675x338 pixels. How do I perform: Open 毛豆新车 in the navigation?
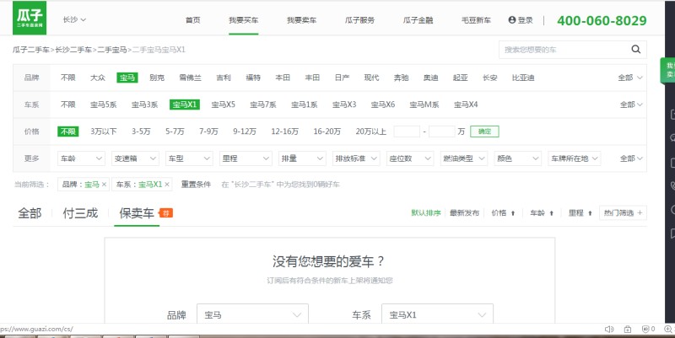pyautogui.click(x=476, y=20)
